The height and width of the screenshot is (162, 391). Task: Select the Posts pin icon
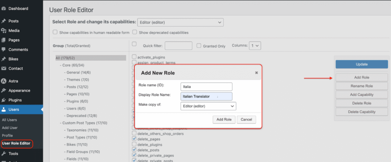(x=3, y=21)
